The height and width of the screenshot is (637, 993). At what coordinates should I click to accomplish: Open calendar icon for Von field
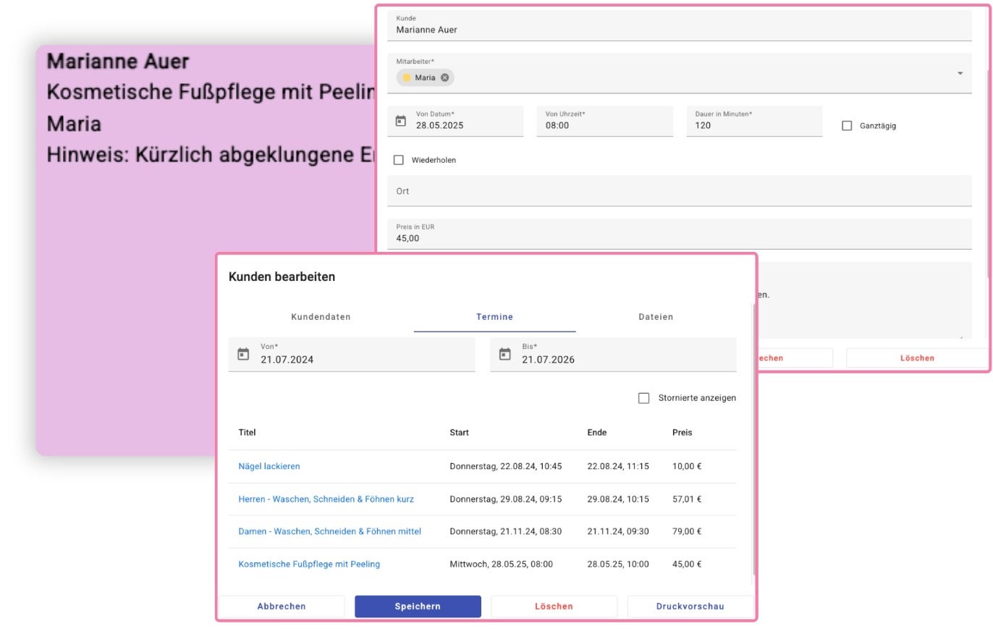[243, 355]
